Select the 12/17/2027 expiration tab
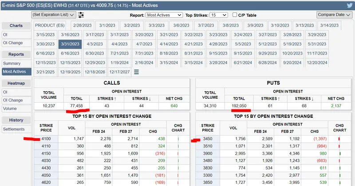355x186 pixels. [119, 72]
